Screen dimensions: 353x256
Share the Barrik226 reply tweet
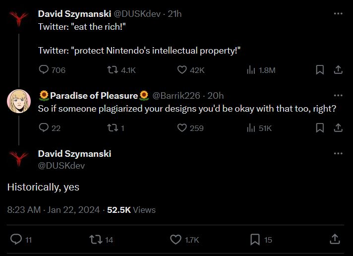pyautogui.click(x=338, y=128)
